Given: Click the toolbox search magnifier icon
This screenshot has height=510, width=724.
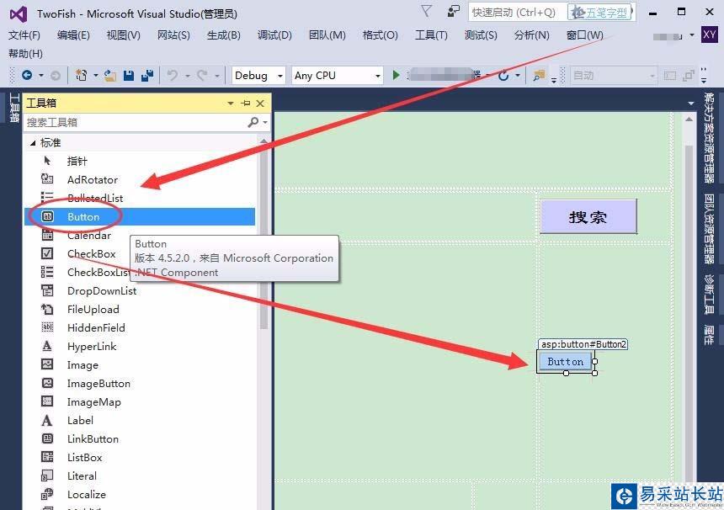Looking at the screenshot, I should pos(253,122).
